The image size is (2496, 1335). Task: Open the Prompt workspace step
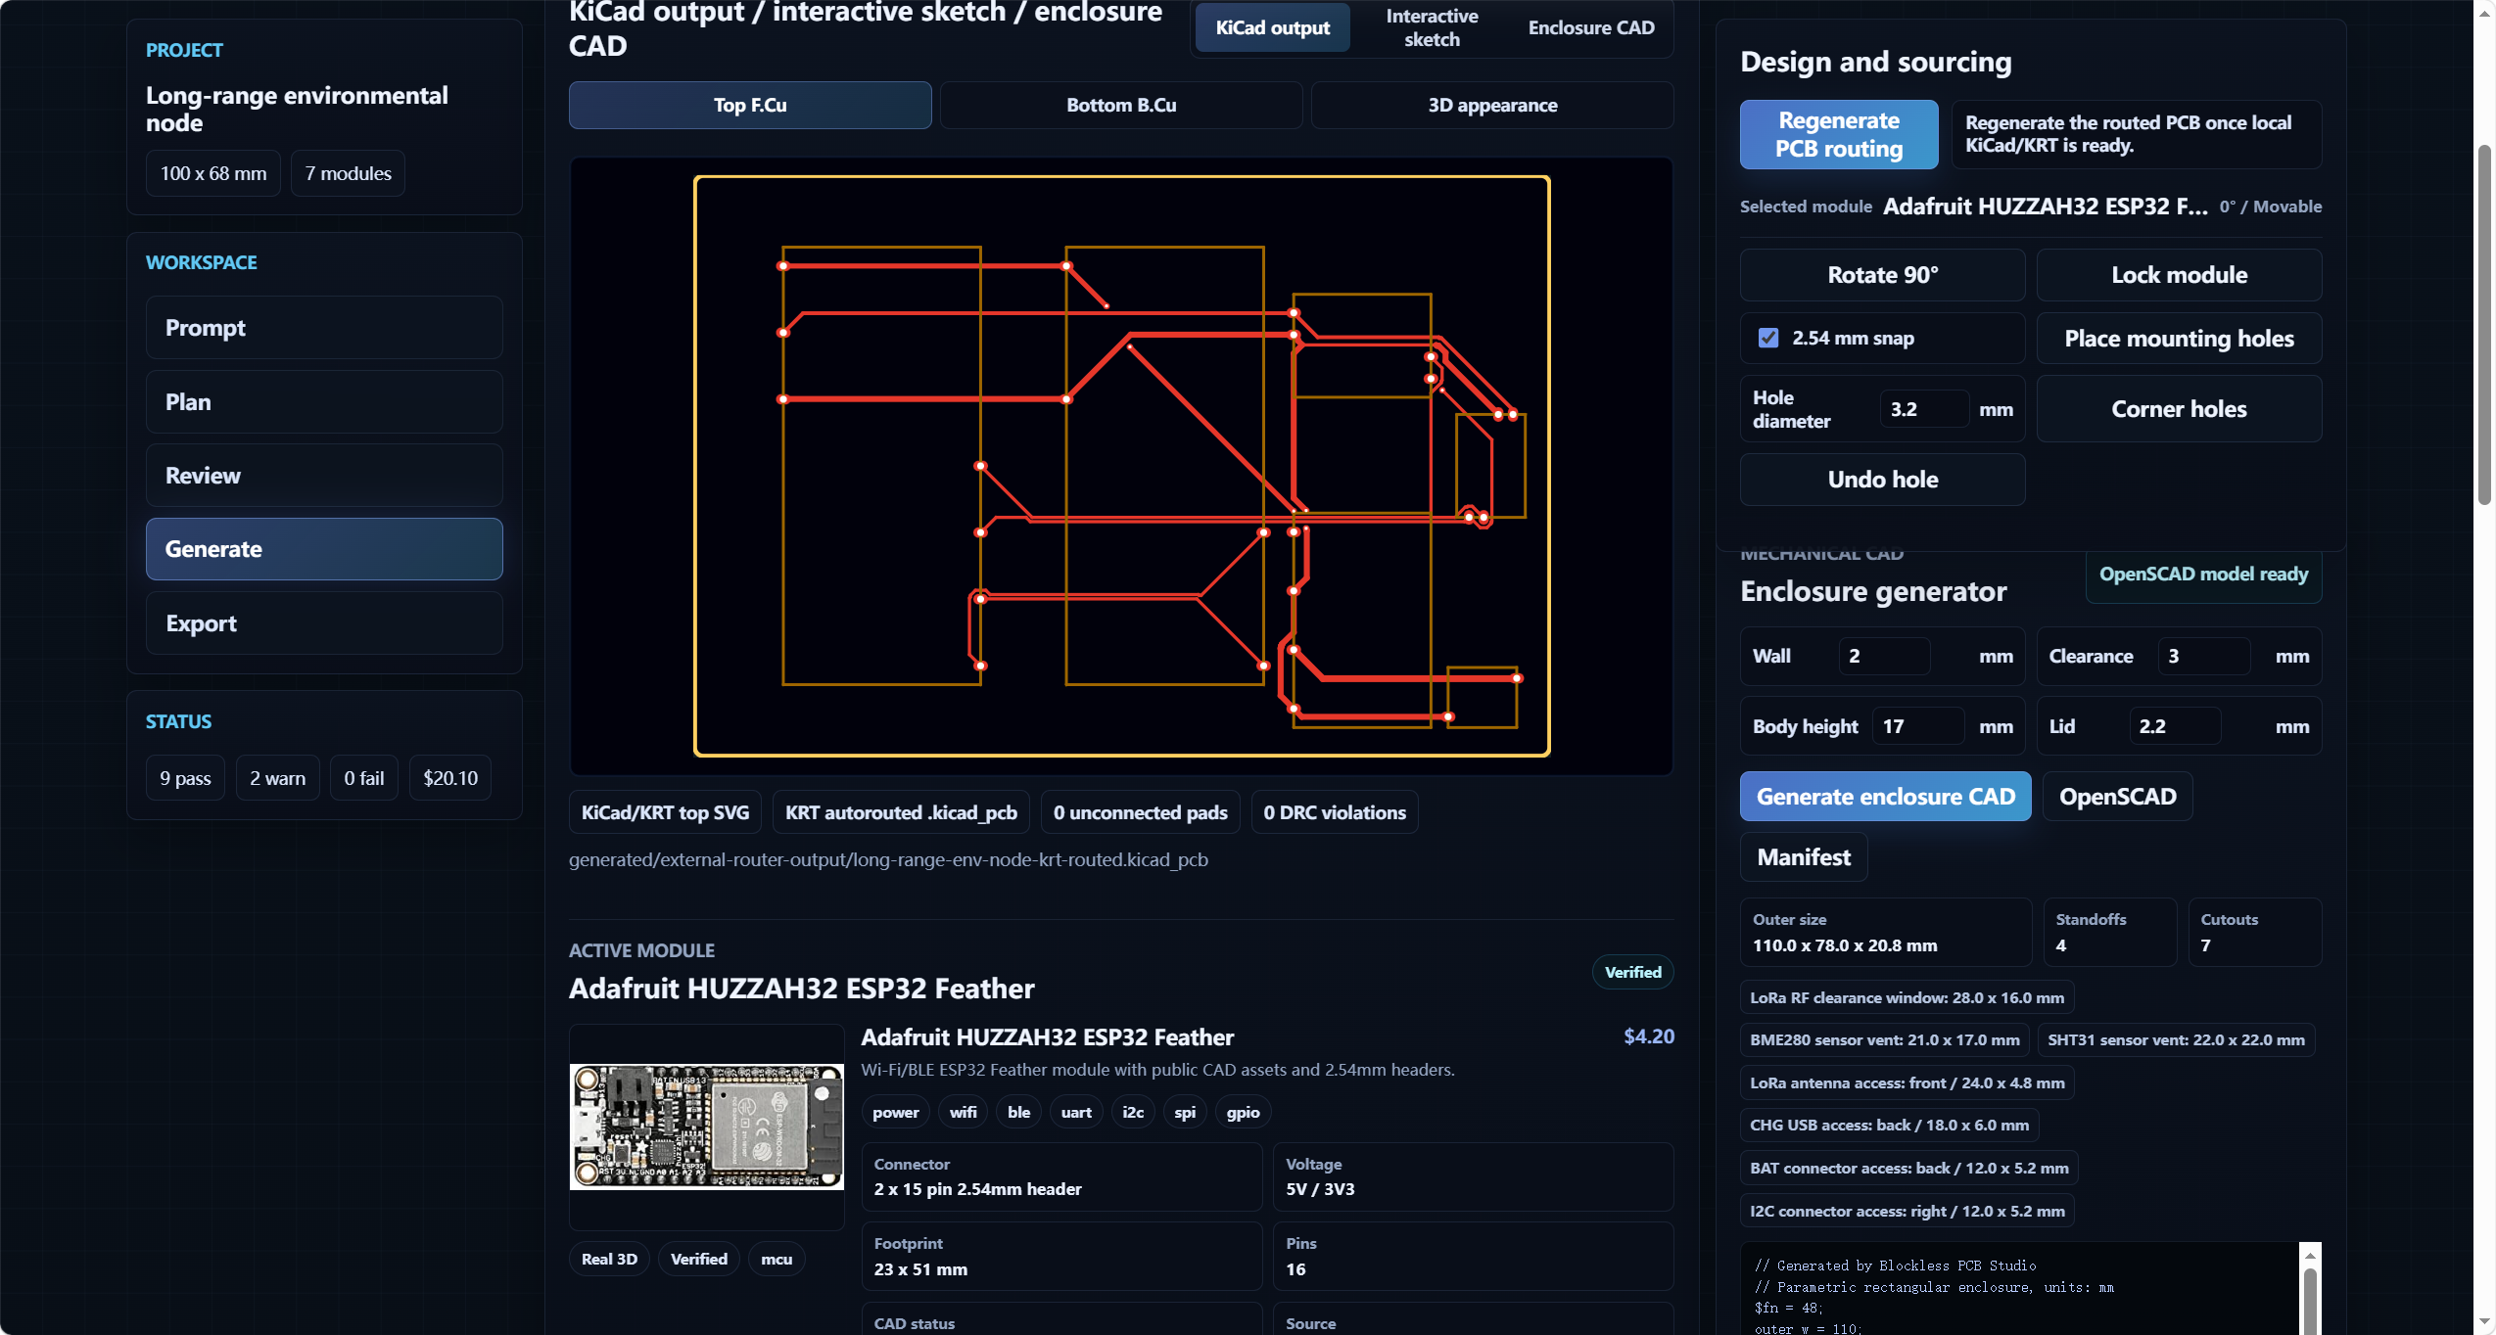(x=324, y=328)
